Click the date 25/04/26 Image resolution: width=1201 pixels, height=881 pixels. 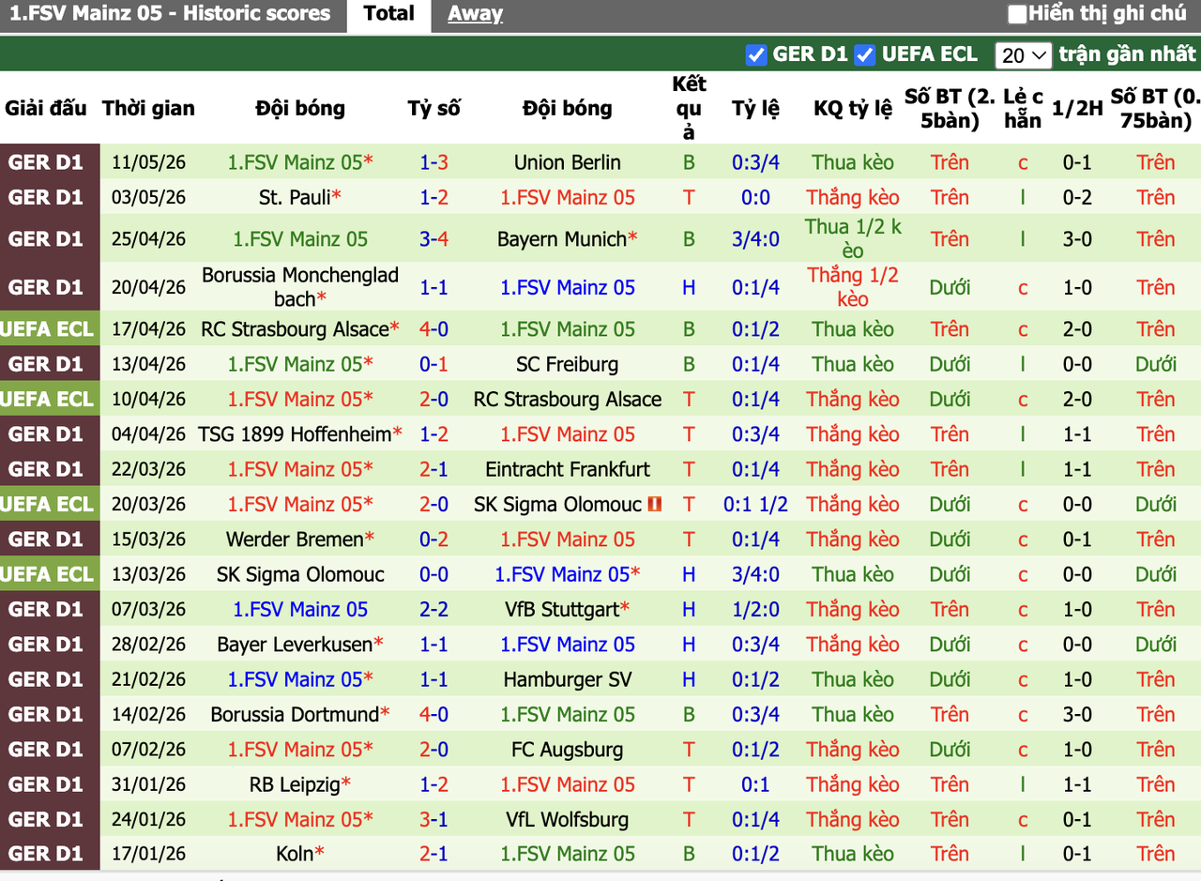point(148,239)
